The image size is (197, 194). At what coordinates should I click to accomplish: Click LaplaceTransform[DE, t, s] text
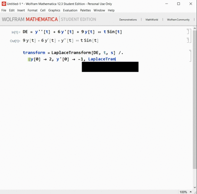click(83, 53)
